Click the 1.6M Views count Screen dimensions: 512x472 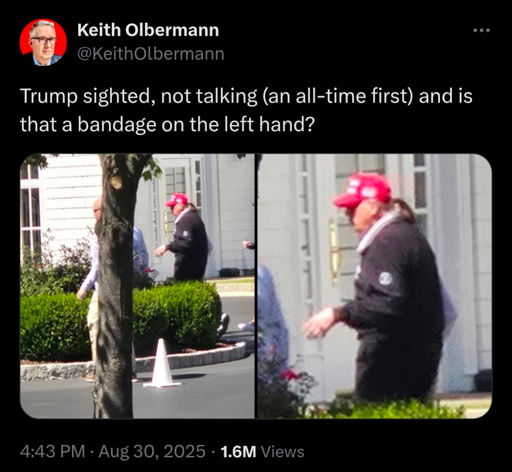262,452
